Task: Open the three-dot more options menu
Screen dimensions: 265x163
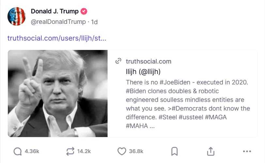Action: pyautogui.click(x=247, y=151)
